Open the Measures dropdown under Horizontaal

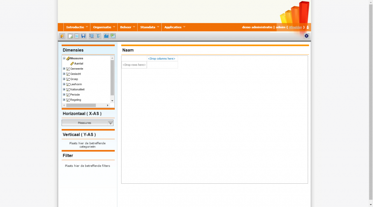click(111, 123)
